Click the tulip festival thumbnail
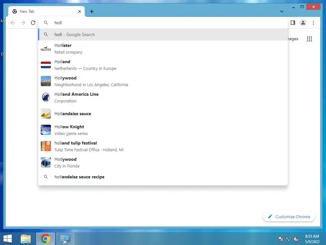 46,146
